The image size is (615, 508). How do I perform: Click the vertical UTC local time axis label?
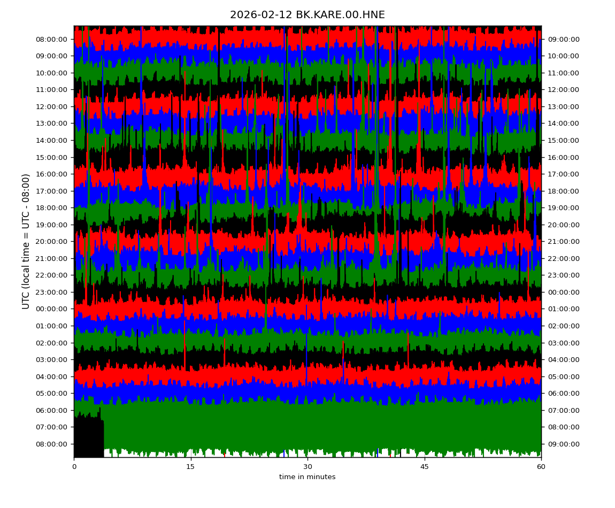[26, 241]
